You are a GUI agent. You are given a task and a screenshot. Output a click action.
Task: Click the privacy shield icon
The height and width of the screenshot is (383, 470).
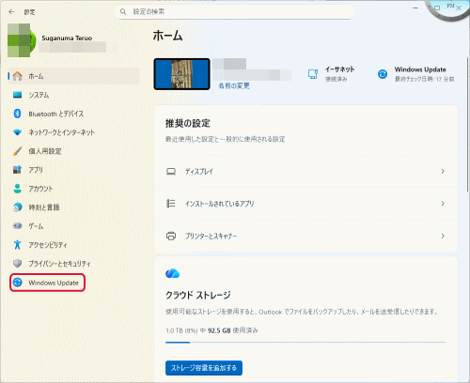(18, 264)
